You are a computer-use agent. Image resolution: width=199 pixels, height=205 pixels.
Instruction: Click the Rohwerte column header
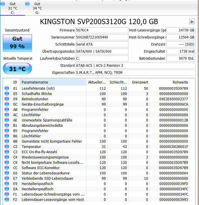(170, 82)
